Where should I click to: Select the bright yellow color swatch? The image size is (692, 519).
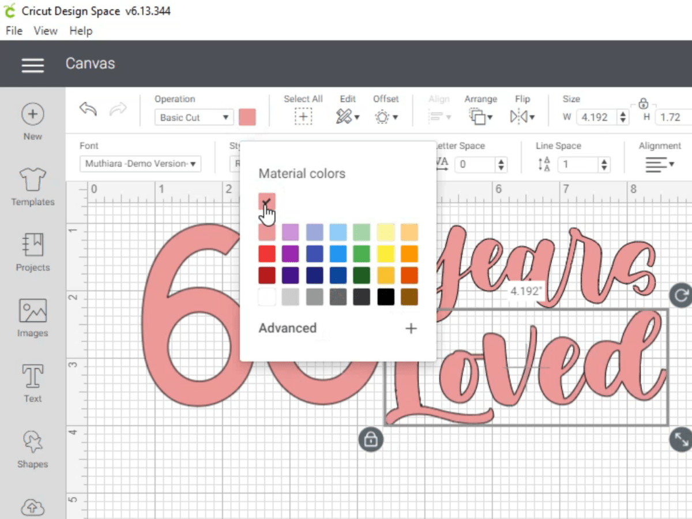(386, 254)
